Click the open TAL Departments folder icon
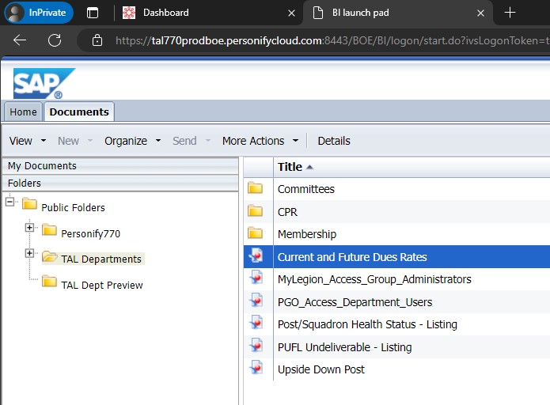The height and width of the screenshot is (405, 550). pyautogui.click(x=49, y=256)
